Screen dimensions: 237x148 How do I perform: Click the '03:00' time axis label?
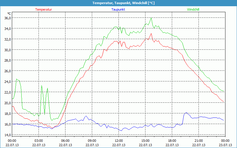(x=39, y=141)
